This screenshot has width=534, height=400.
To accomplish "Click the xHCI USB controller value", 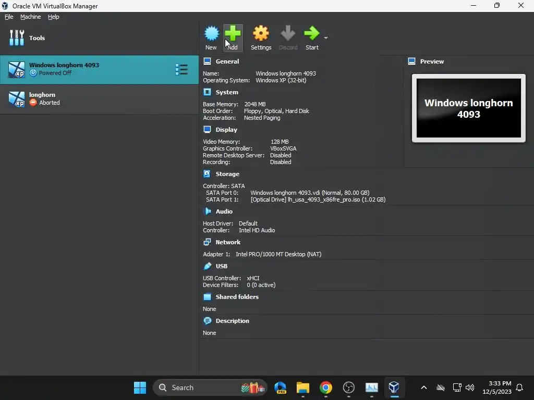I will point(253,278).
